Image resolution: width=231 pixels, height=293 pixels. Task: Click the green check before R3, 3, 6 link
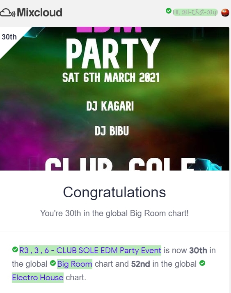(x=15, y=249)
